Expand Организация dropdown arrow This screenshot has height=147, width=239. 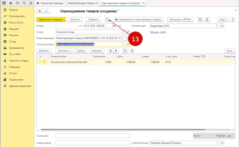click(x=218, y=26)
